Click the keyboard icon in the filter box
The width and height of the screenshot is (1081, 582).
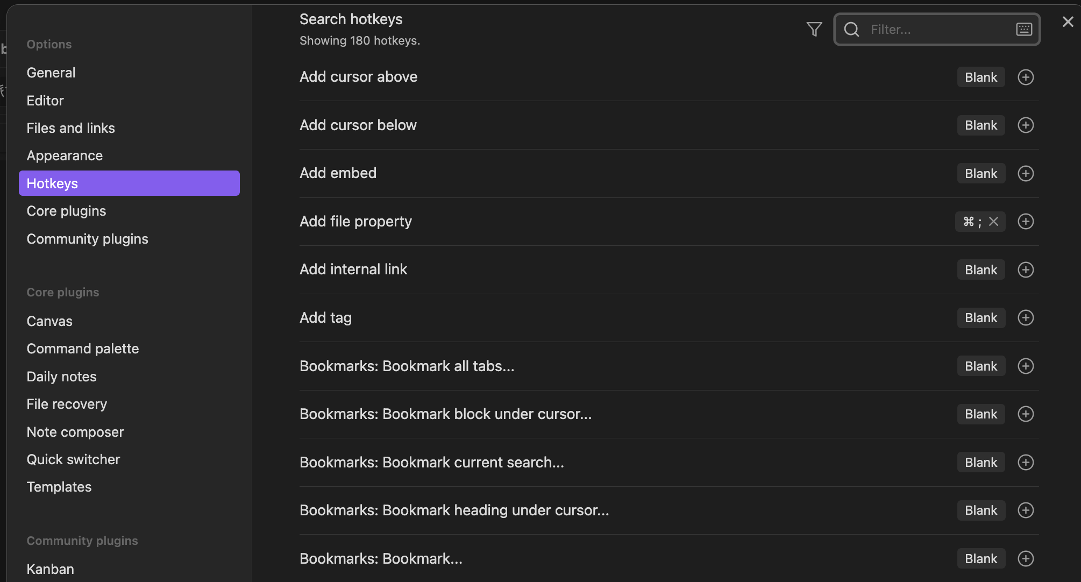tap(1023, 29)
